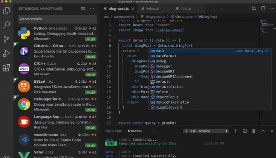Image resolution: width=276 pixels, height=158 pixels.
Task: Maximize the terminal panel with chevron
Action: 263,131
